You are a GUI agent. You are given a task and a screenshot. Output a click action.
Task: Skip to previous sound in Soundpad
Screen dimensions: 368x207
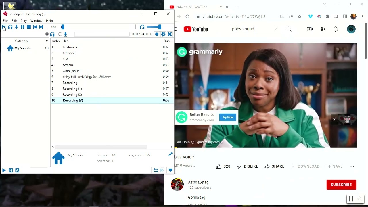pos(35,27)
